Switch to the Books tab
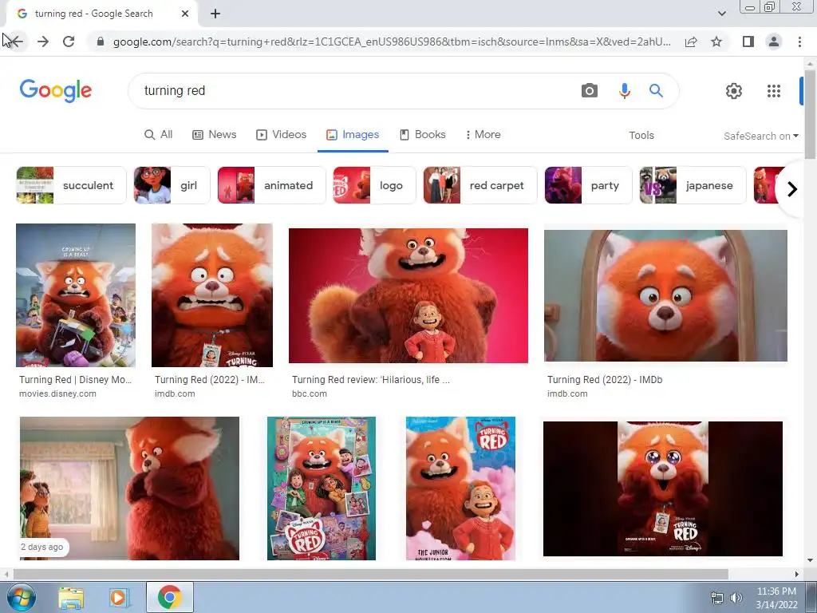The height and width of the screenshot is (613, 817). [x=423, y=134]
